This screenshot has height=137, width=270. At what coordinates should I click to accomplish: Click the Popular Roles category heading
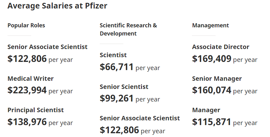pos(26,25)
